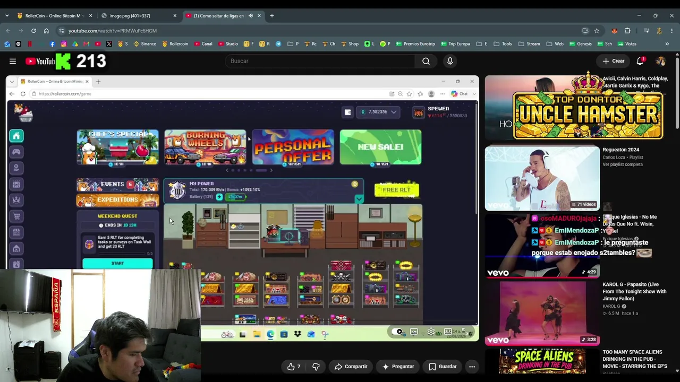Open the YouTube account avatar menu
This screenshot has width=680, height=382.
point(661,61)
